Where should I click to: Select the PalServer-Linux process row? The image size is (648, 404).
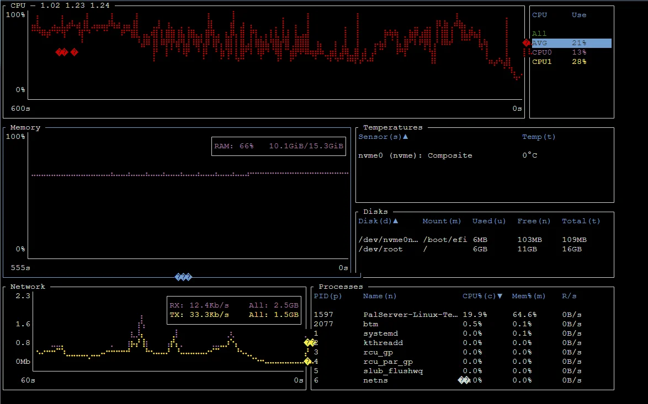point(410,315)
